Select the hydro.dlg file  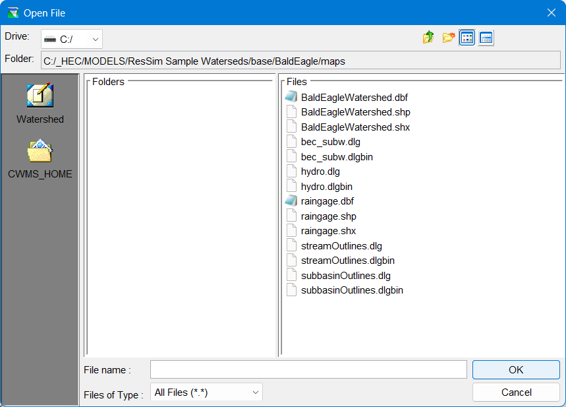coord(320,172)
